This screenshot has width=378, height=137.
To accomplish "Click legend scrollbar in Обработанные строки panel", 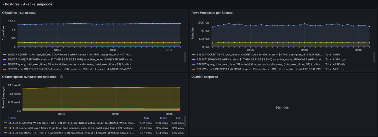I will point(185,57).
